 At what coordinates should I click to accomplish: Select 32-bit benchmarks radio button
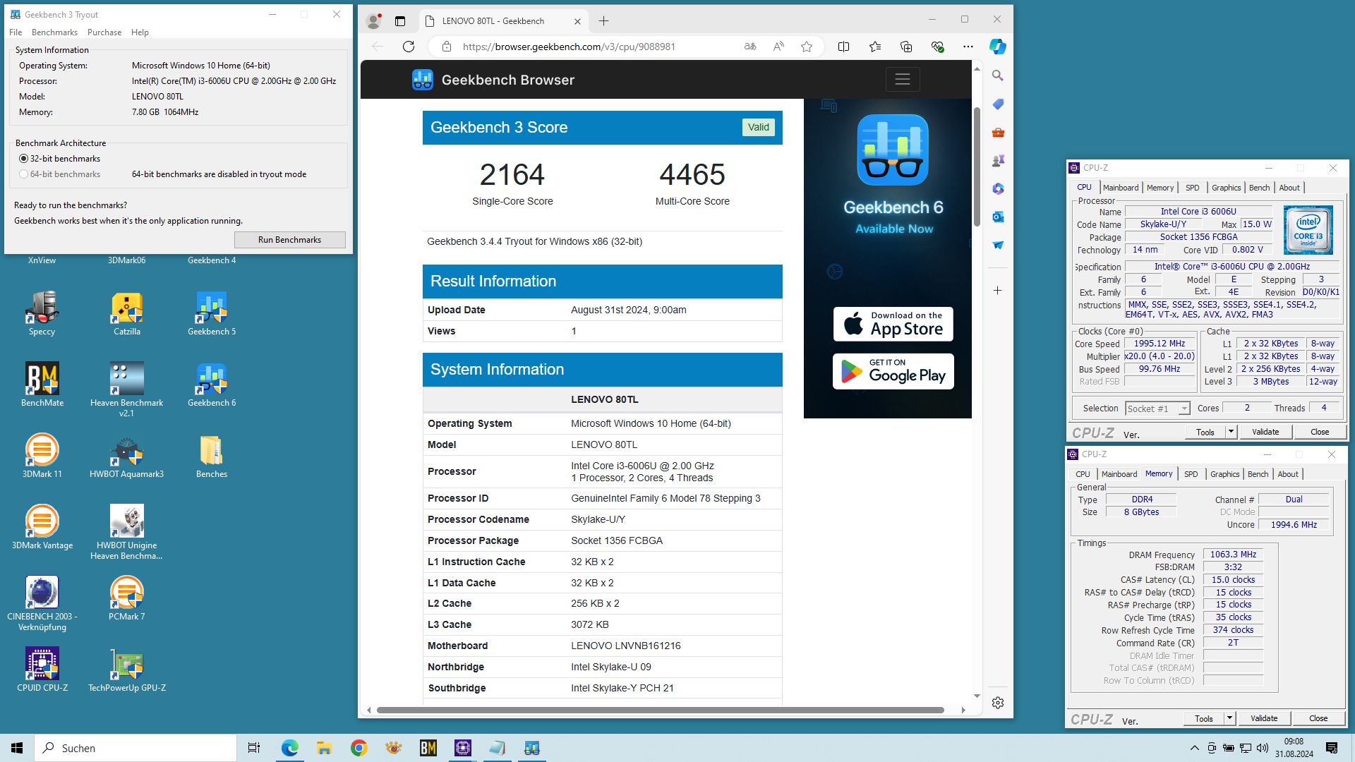[23, 159]
